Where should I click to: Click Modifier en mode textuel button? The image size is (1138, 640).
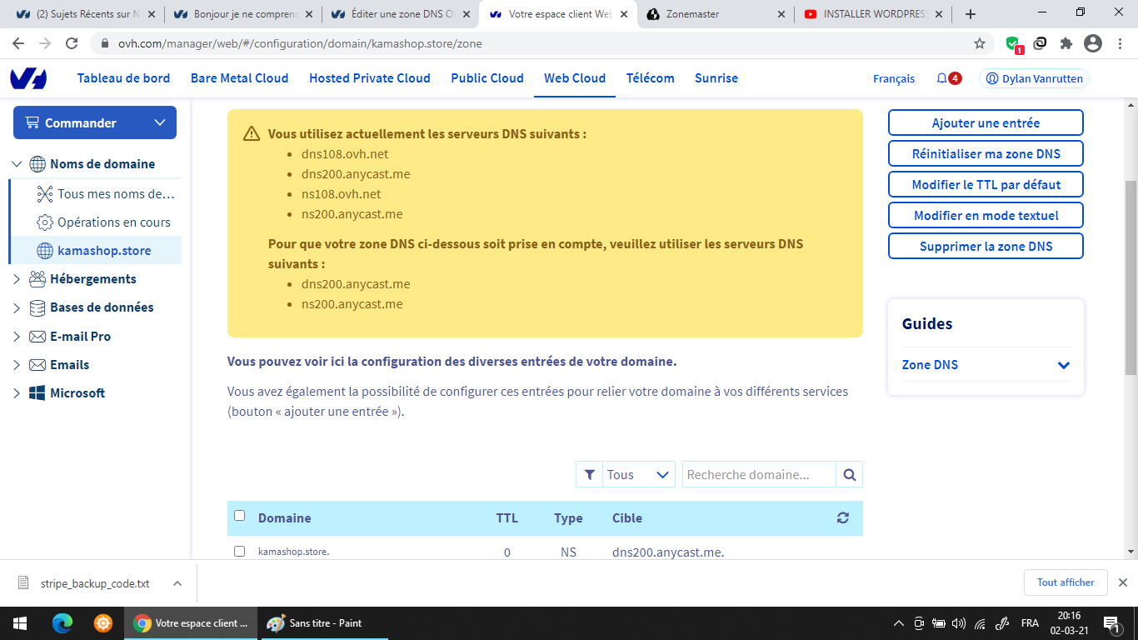coord(986,215)
